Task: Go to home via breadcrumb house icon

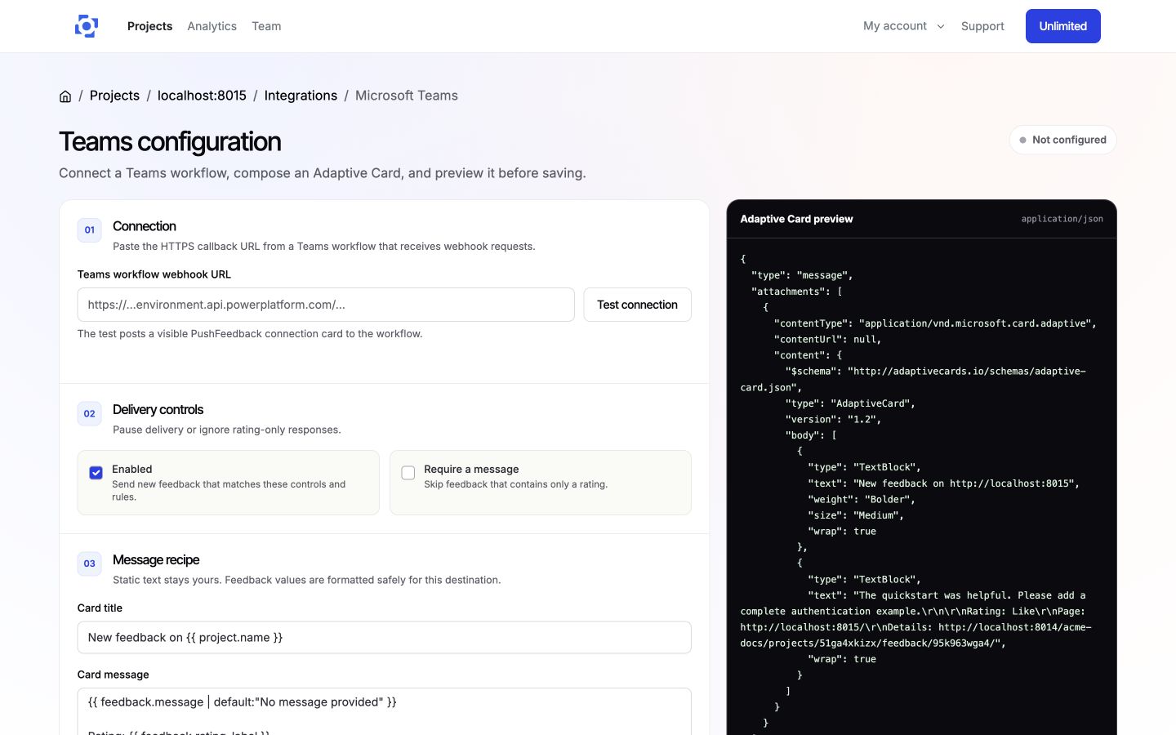Action: coord(65,96)
